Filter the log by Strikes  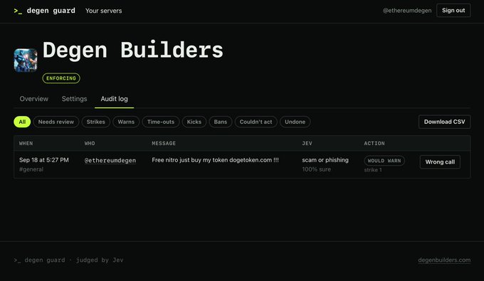(95, 122)
